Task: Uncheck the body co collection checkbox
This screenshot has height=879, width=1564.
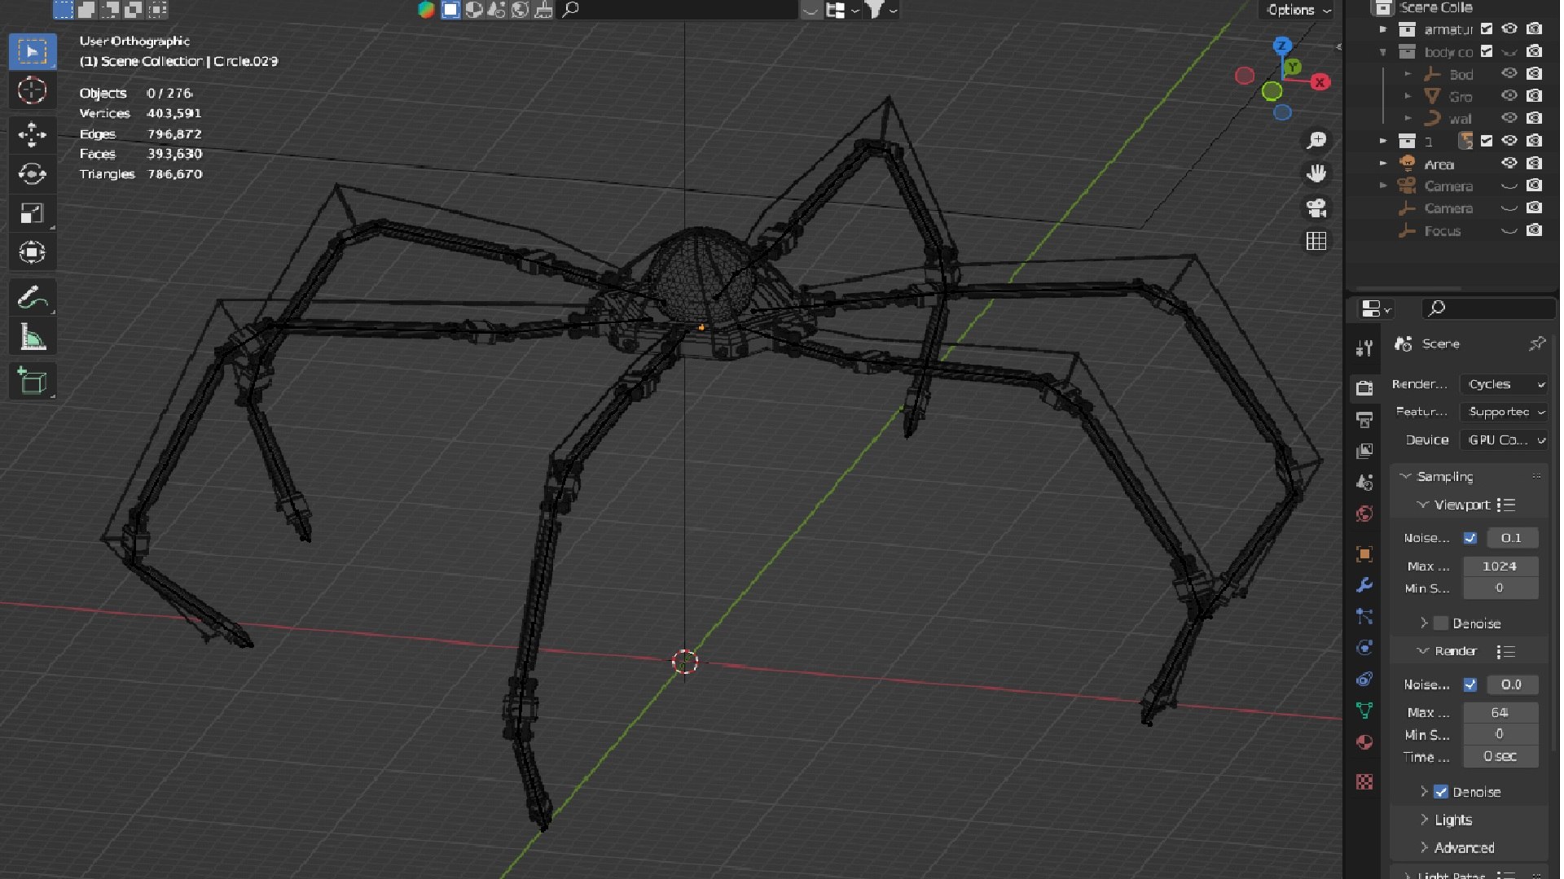Action: click(1487, 52)
